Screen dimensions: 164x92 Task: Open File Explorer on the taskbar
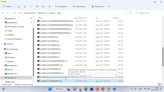[x=80, y=89]
